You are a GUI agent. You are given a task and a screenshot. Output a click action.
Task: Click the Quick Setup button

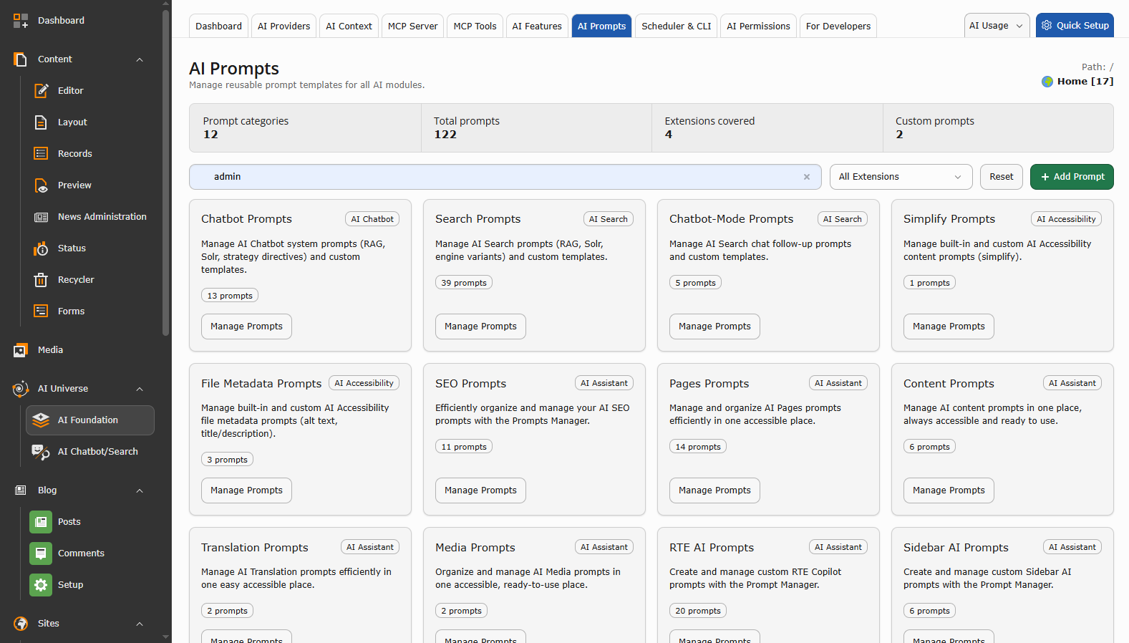(1075, 25)
